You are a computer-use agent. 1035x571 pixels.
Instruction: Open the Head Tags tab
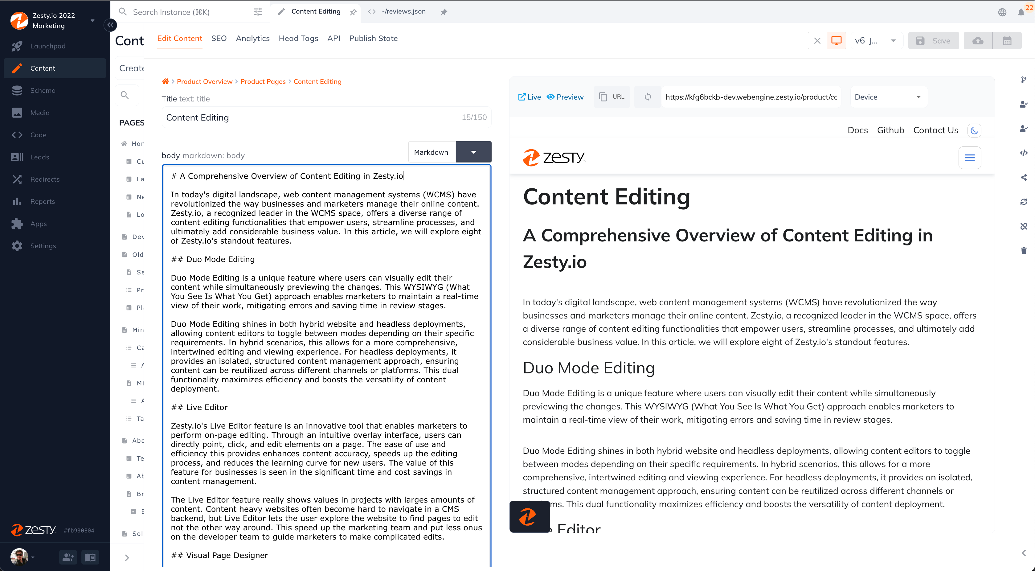tap(298, 39)
